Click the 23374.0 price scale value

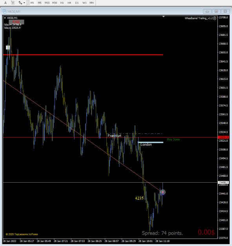[223, 238]
